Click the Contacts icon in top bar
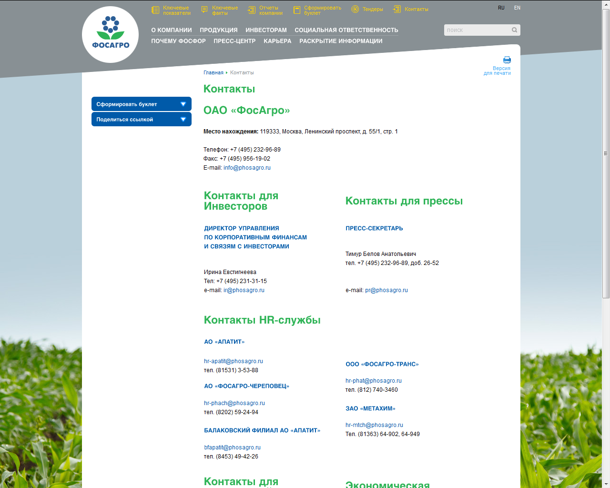Image resolution: width=610 pixels, height=488 pixels. click(x=397, y=9)
